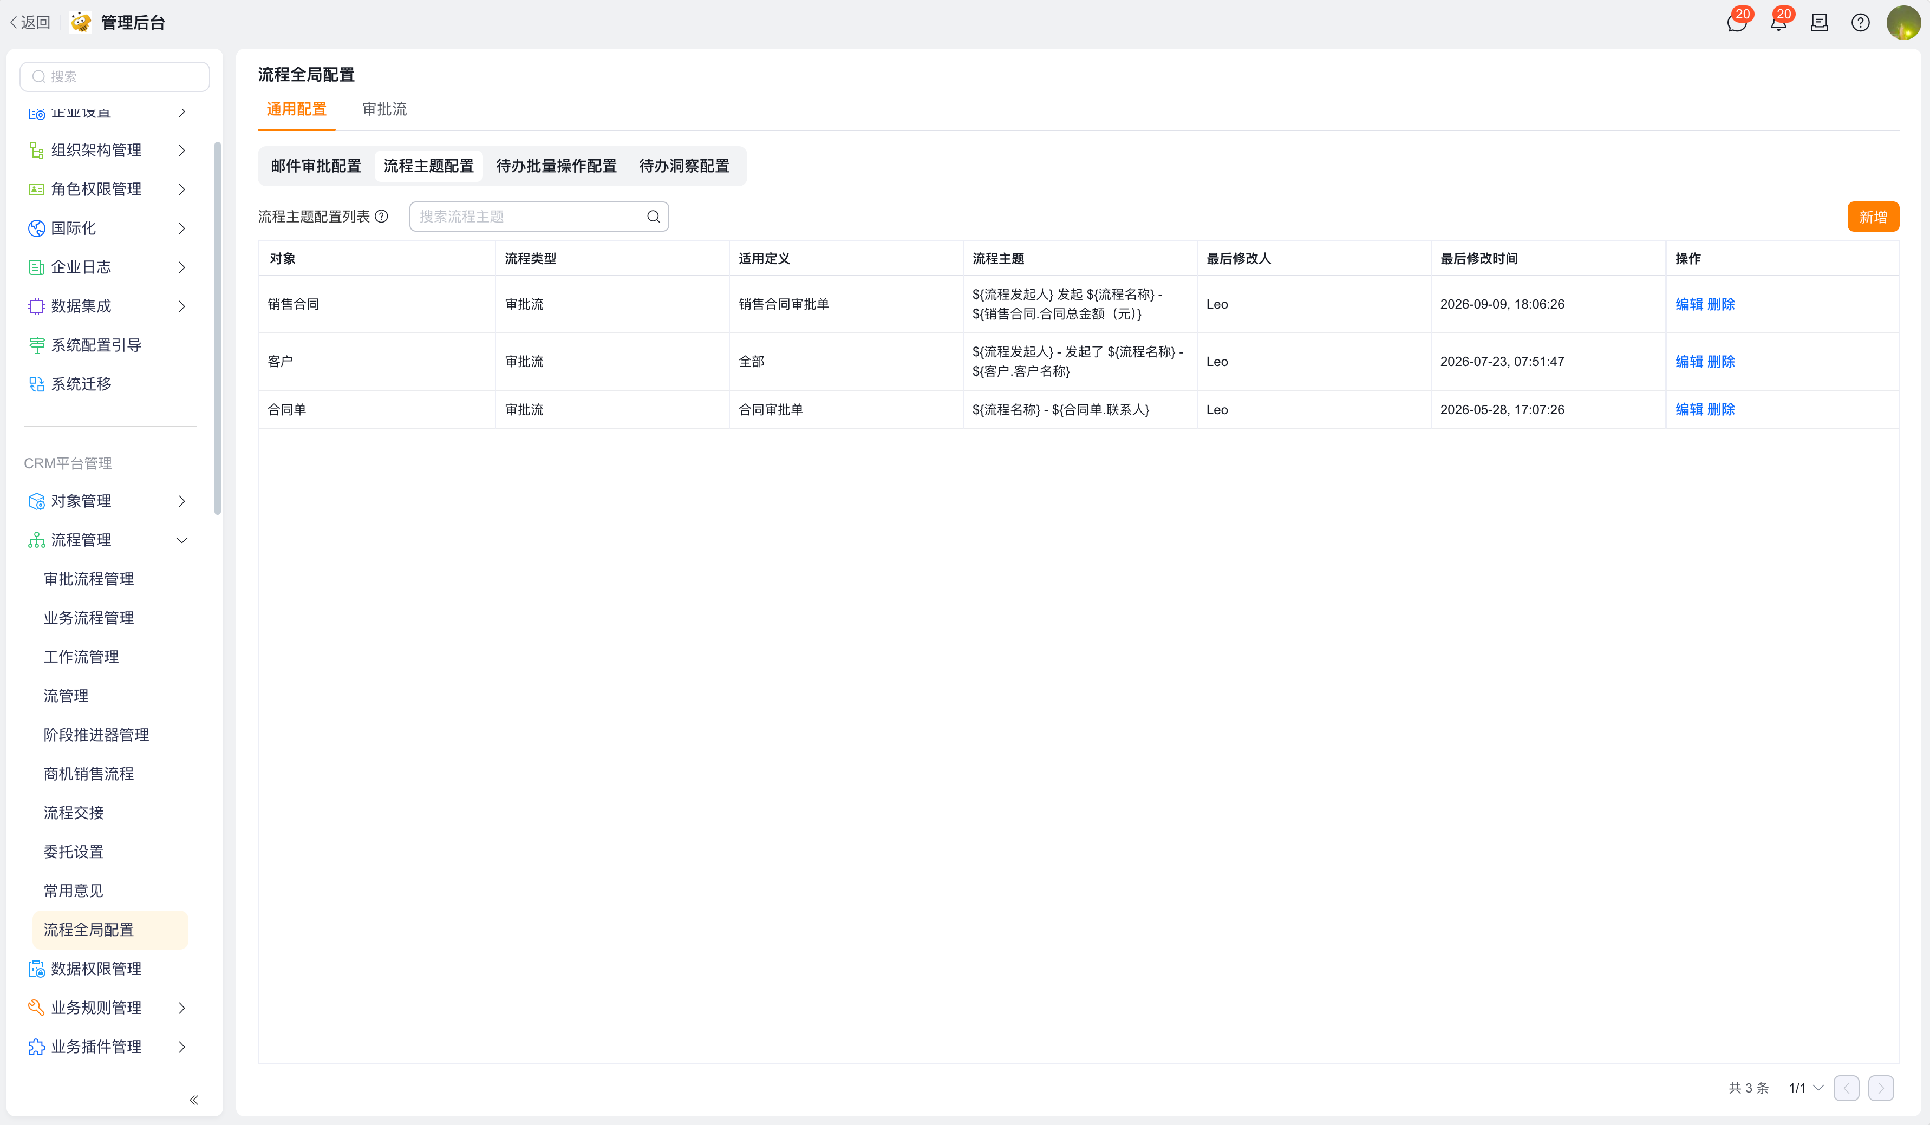Screen dimensions: 1930x1125
Task: Expand the 组织架构管理 menu chevron
Action: pyautogui.click(x=181, y=150)
